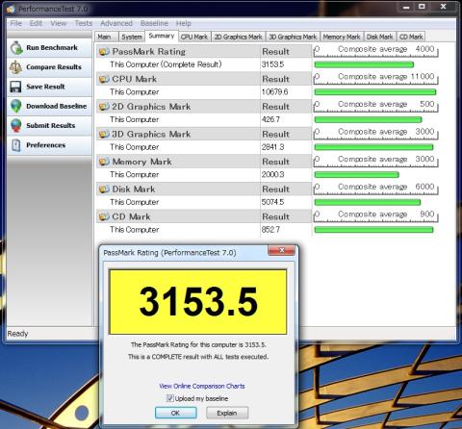Open the File menu
Screen dimensions: 462x429
tap(15, 23)
